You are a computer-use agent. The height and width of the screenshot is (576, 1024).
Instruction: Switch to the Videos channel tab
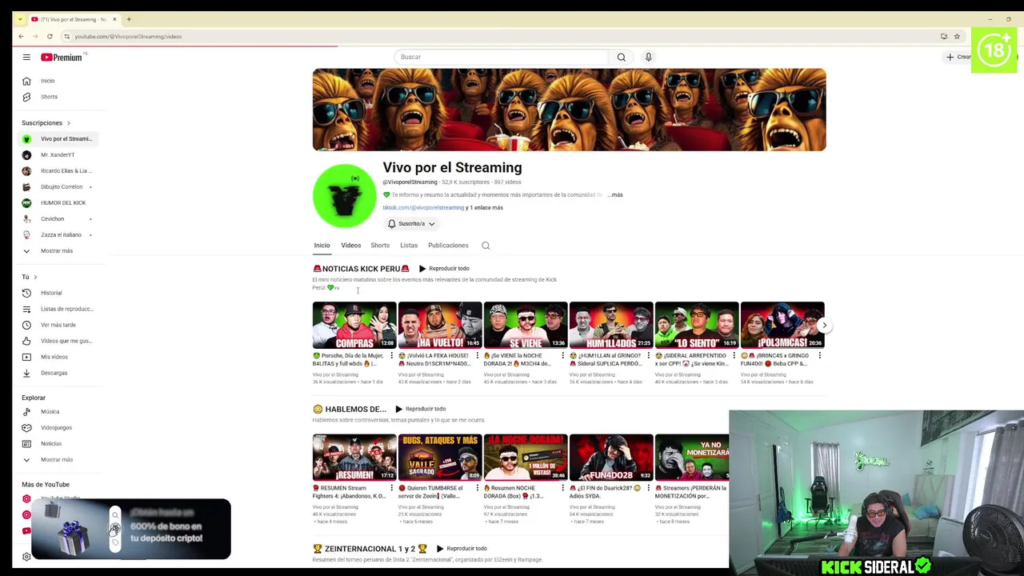pos(350,246)
